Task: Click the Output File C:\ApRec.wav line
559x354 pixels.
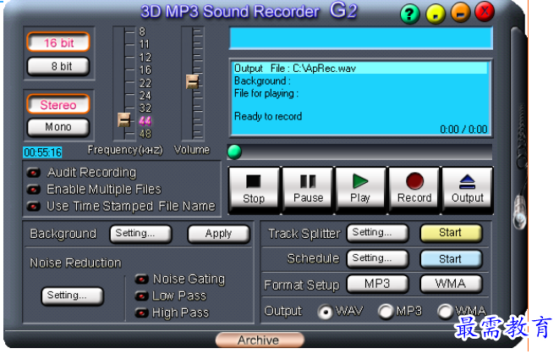Action: click(x=360, y=68)
